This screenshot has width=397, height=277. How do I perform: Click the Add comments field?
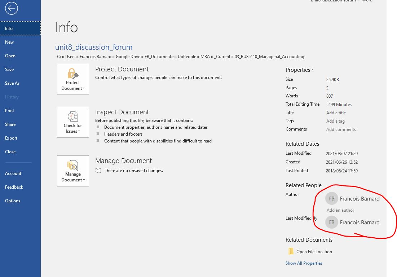tap(341, 129)
